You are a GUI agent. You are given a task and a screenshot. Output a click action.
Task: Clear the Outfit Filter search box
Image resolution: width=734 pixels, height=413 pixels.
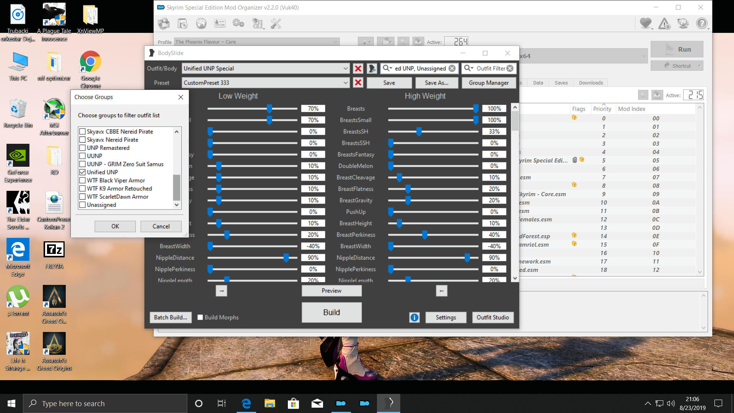510,68
